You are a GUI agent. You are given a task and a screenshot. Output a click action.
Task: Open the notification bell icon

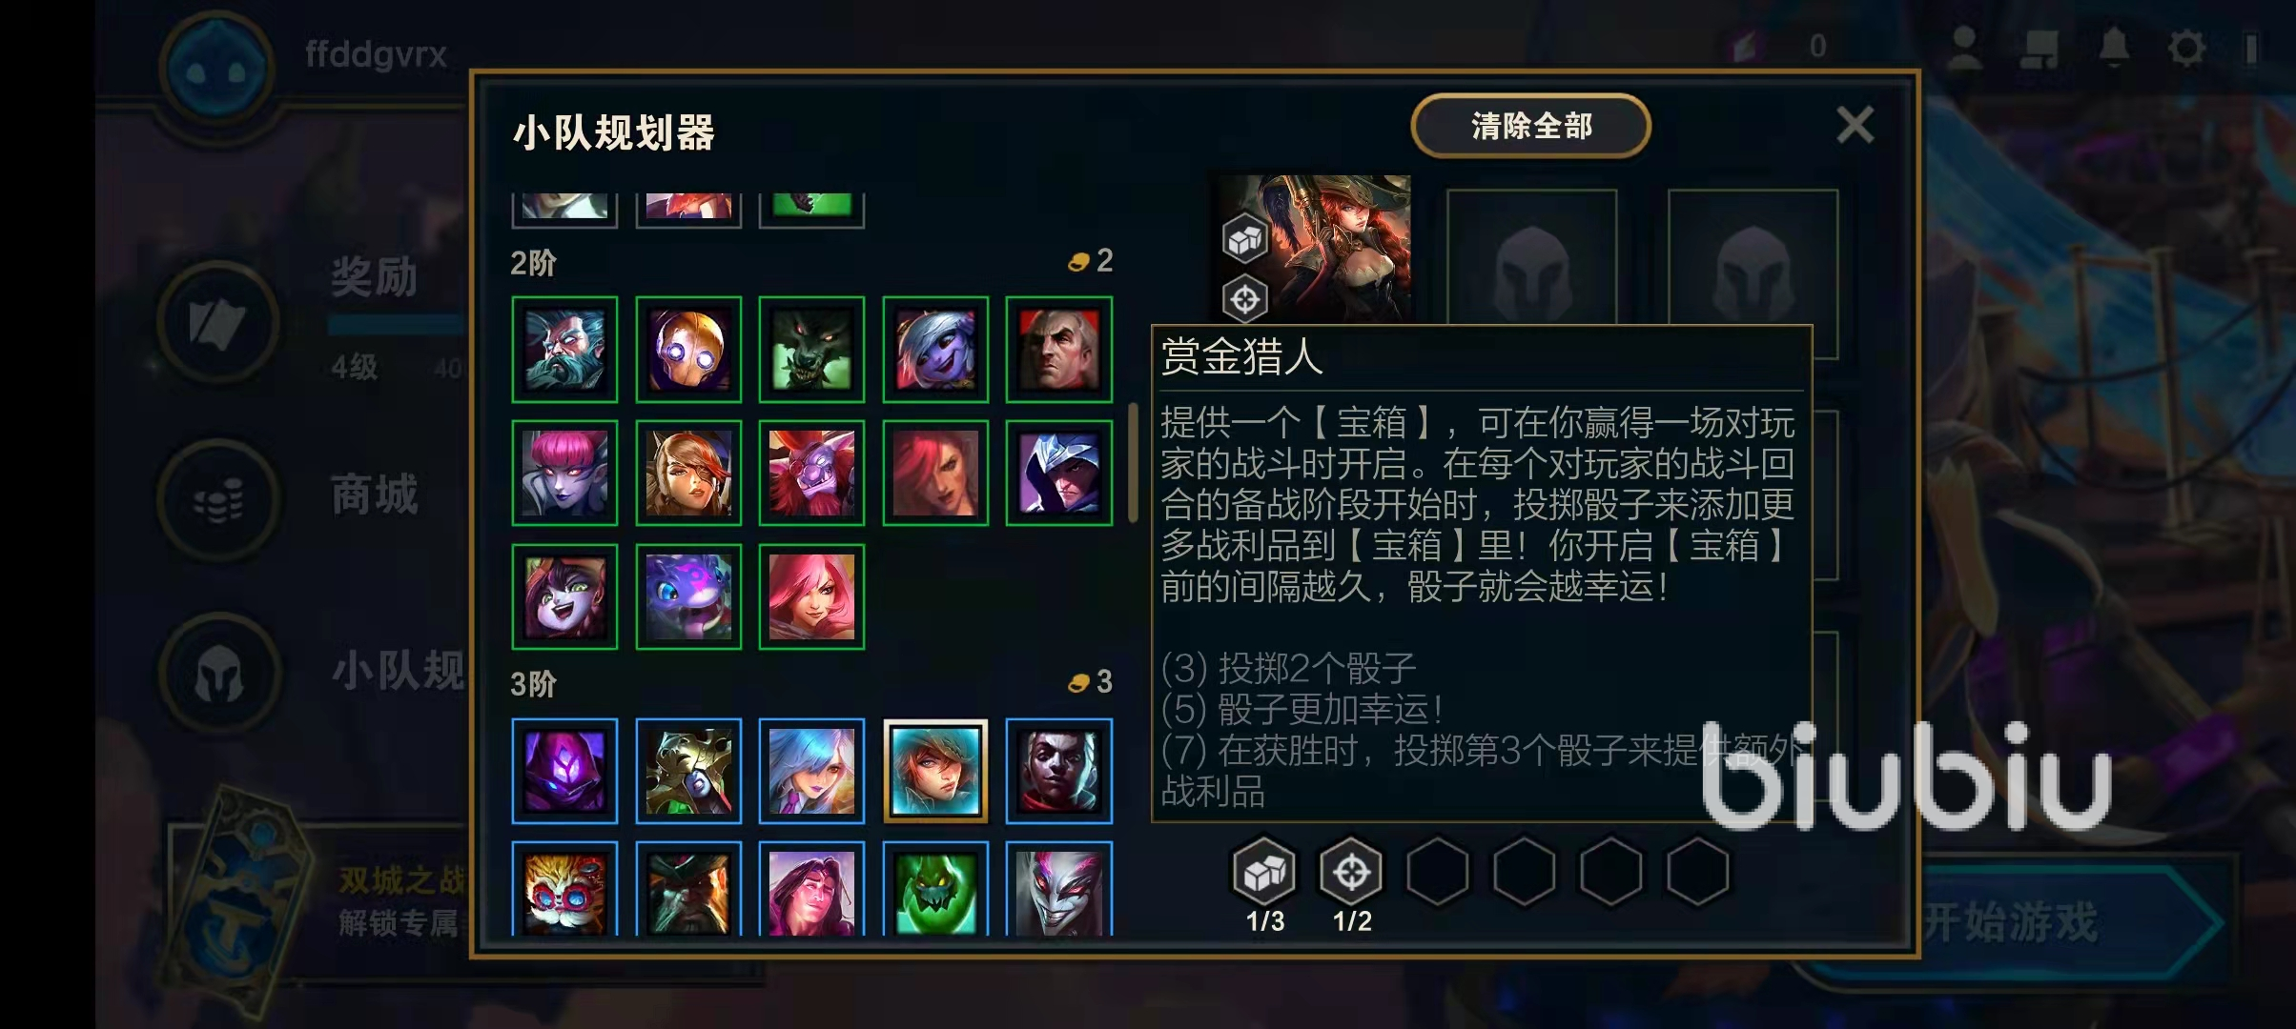click(x=2114, y=47)
